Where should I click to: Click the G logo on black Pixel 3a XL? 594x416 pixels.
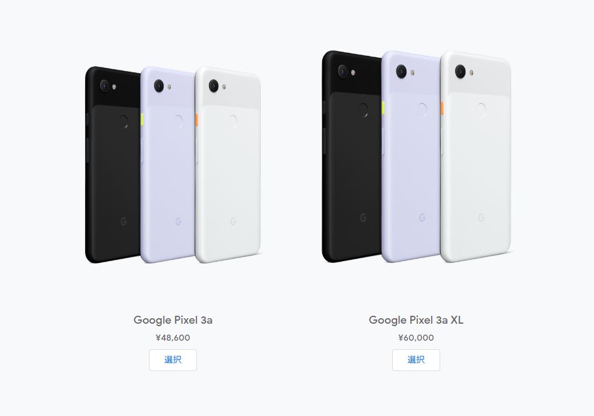pyautogui.click(x=363, y=217)
